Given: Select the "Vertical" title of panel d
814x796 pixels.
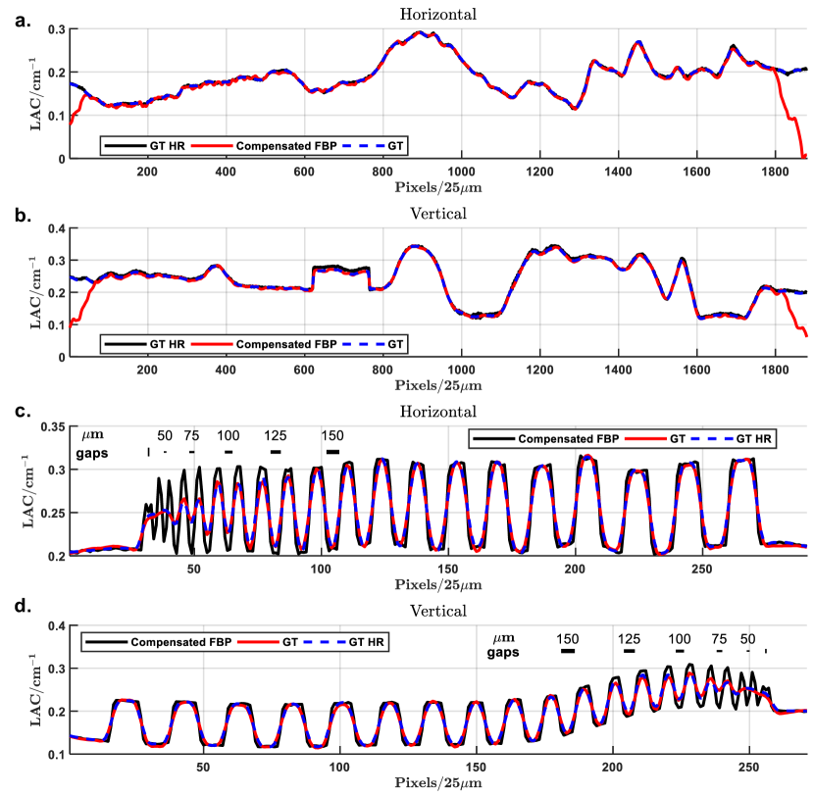Looking at the screenshot, I should 438,611.
